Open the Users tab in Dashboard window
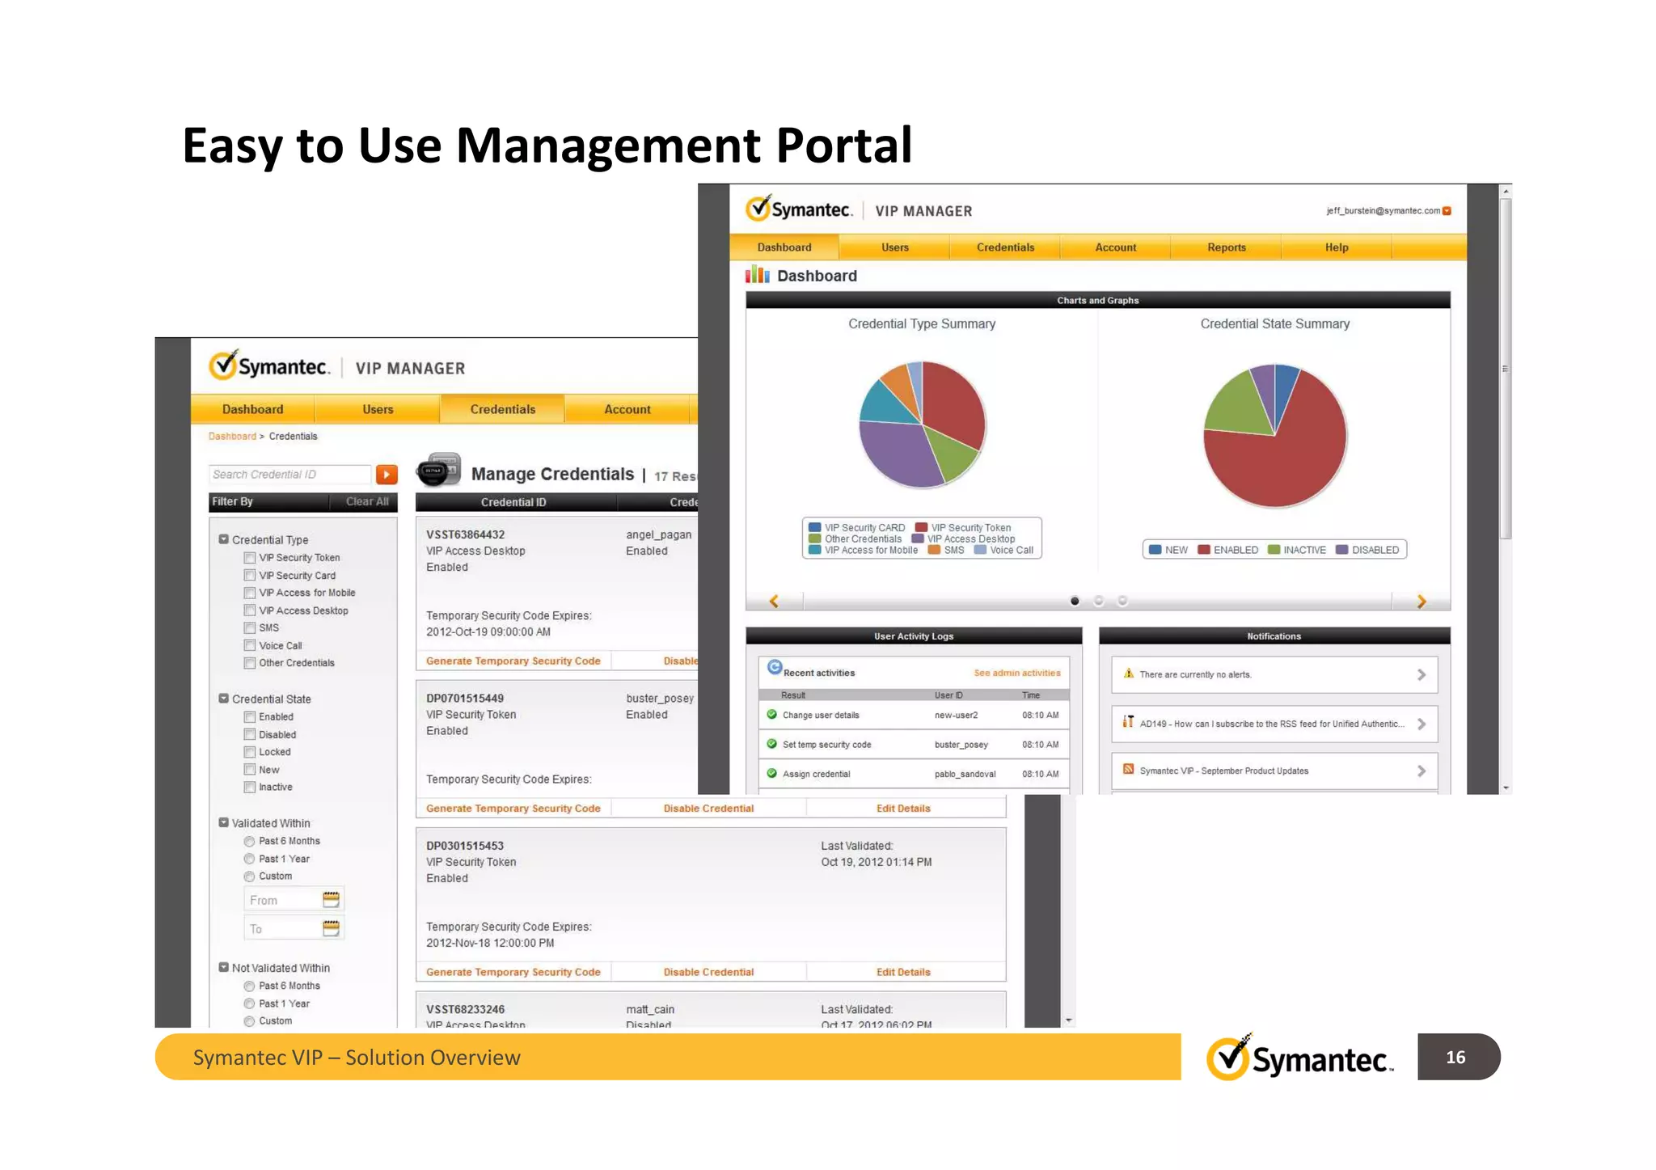 894,247
